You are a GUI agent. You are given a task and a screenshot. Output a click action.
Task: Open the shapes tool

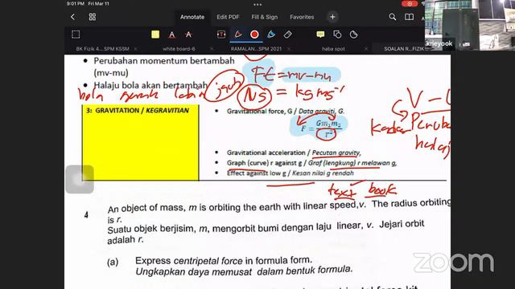(337, 35)
